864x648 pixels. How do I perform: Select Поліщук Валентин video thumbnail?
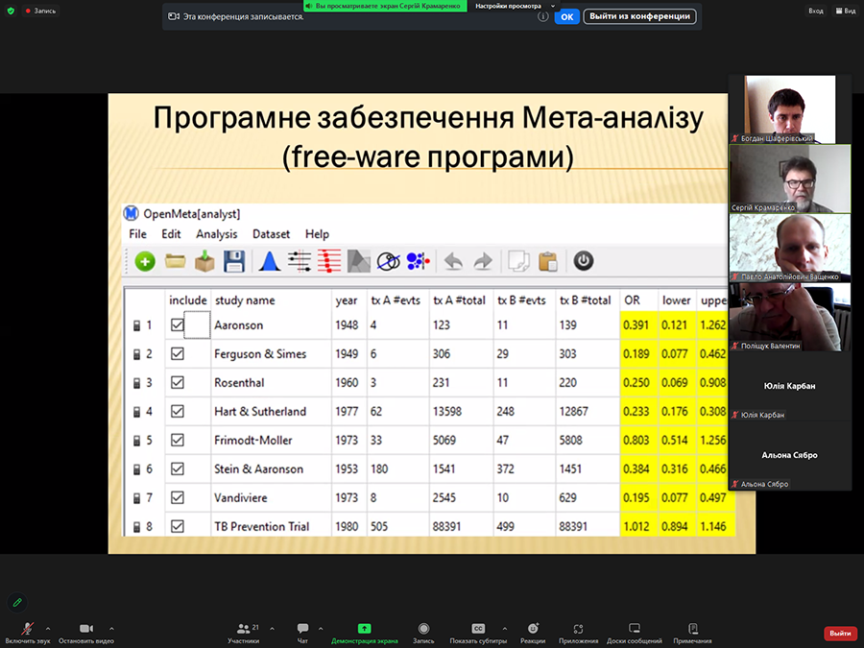click(790, 318)
